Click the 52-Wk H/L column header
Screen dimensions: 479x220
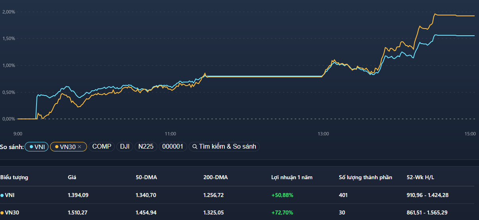(420, 177)
